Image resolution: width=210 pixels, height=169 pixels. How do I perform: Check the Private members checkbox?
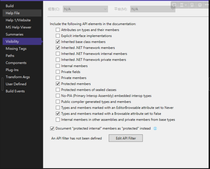[58, 78]
